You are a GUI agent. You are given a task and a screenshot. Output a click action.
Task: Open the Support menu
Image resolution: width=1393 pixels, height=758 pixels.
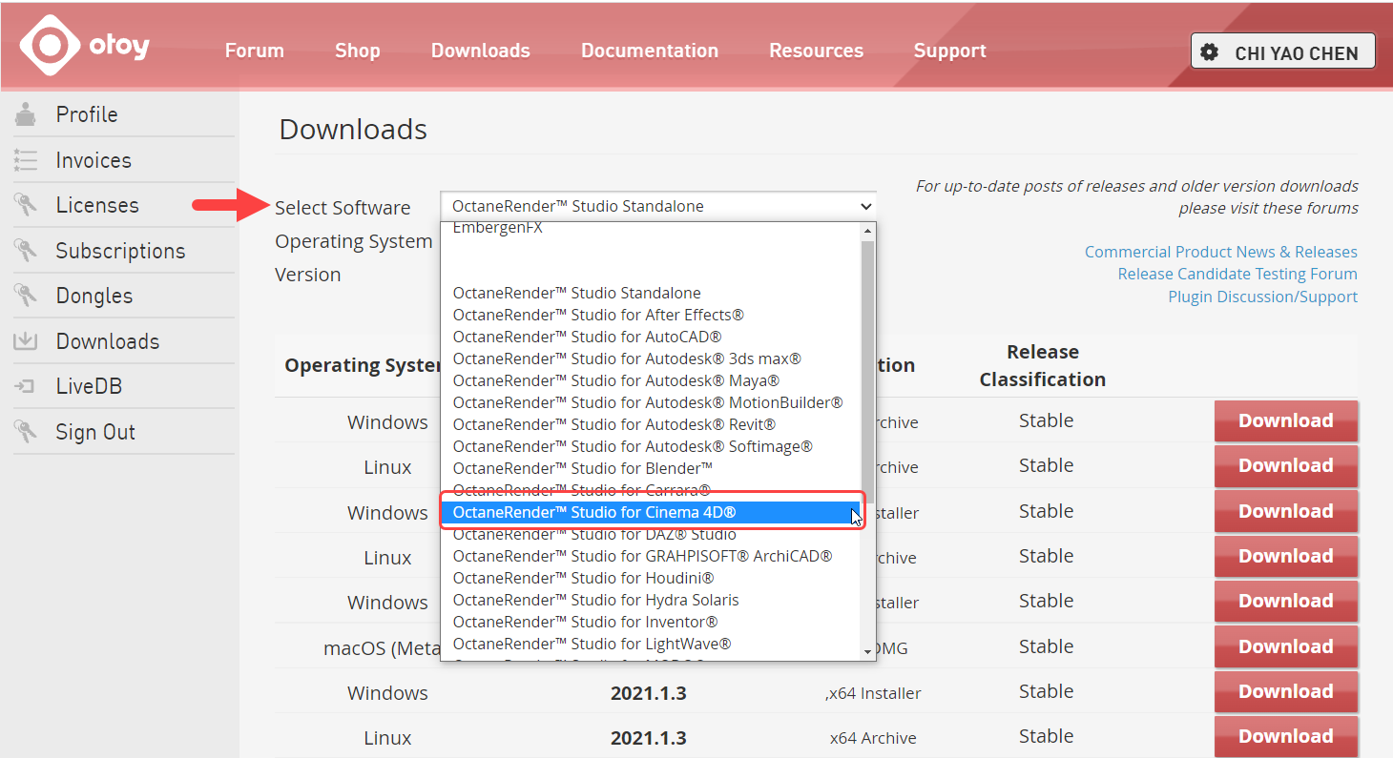pyautogui.click(x=949, y=51)
